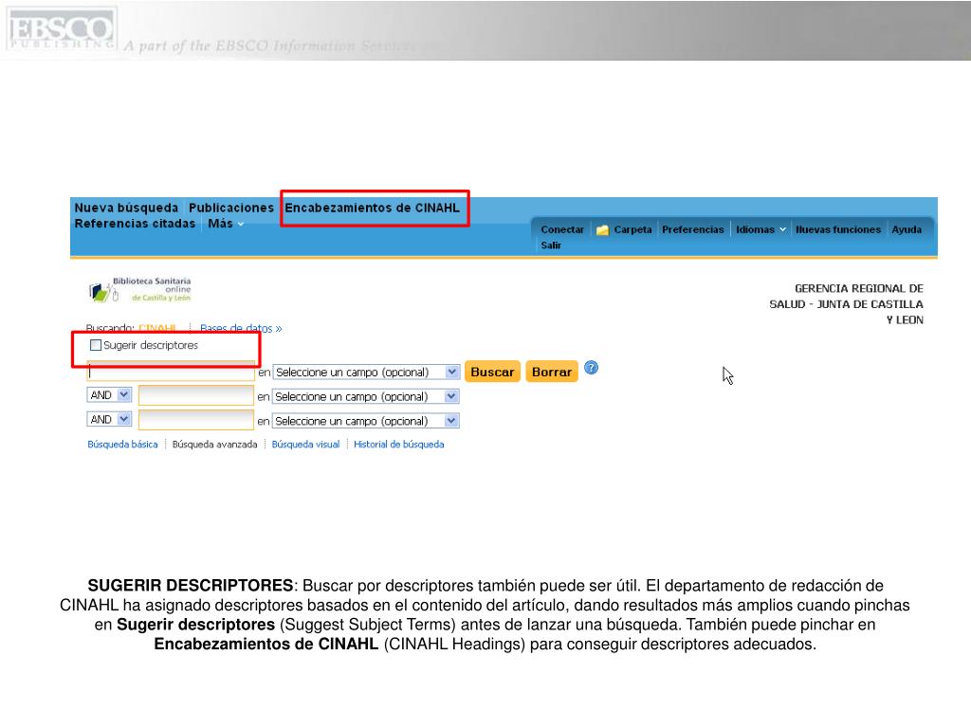
Task: Open Preferencias
Action: pos(693,229)
